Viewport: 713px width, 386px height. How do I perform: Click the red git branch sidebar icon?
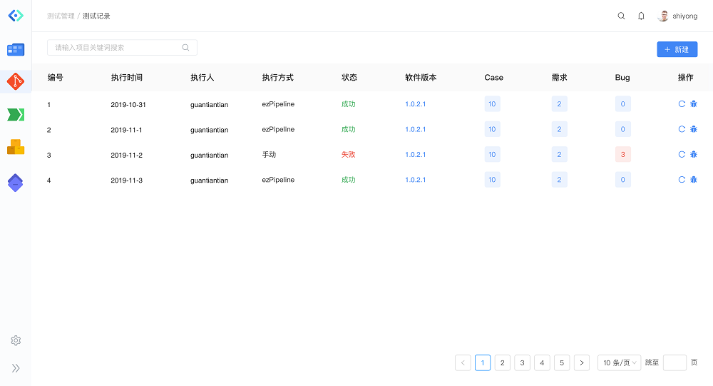[15, 82]
